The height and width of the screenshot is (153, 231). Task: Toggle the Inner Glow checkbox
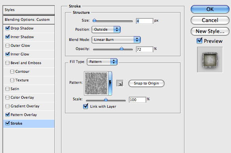click(x=7, y=54)
